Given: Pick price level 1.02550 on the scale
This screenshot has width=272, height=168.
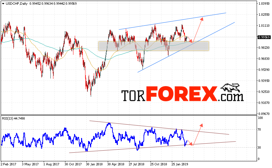Looking at the screenshot, I should pyautogui.click(x=264, y=15).
